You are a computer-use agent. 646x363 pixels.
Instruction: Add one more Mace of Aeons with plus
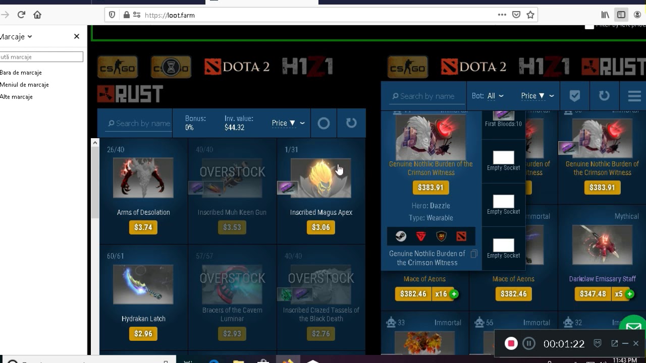tap(454, 294)
